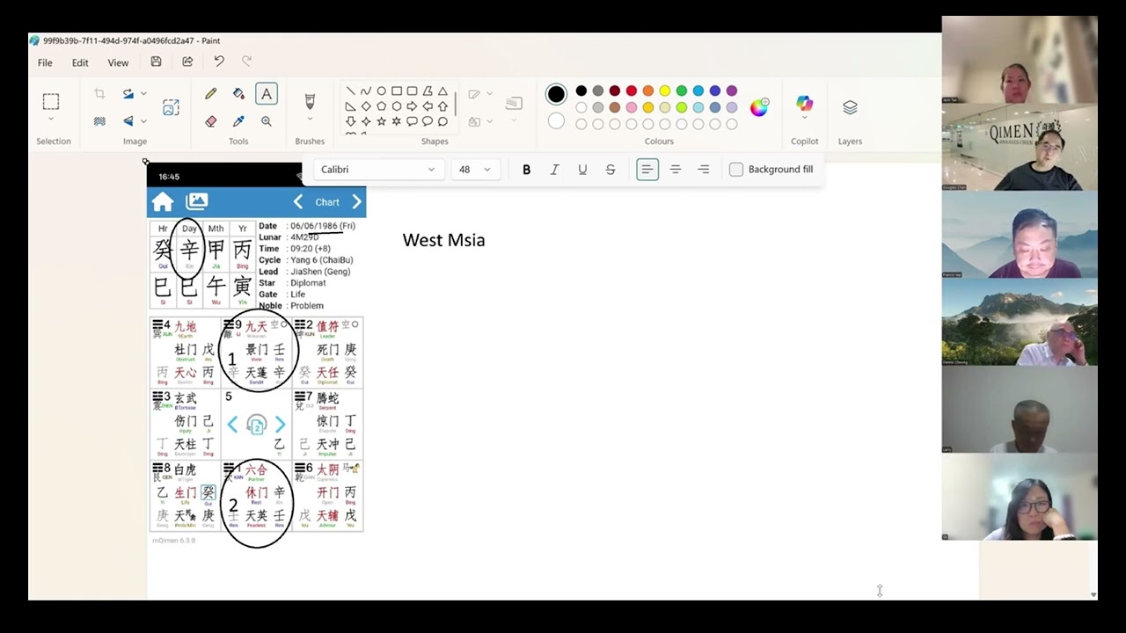Pick the Line shape
Image resolution: width=1126 pixels, height=633 pixels.
tap(351, 91)
